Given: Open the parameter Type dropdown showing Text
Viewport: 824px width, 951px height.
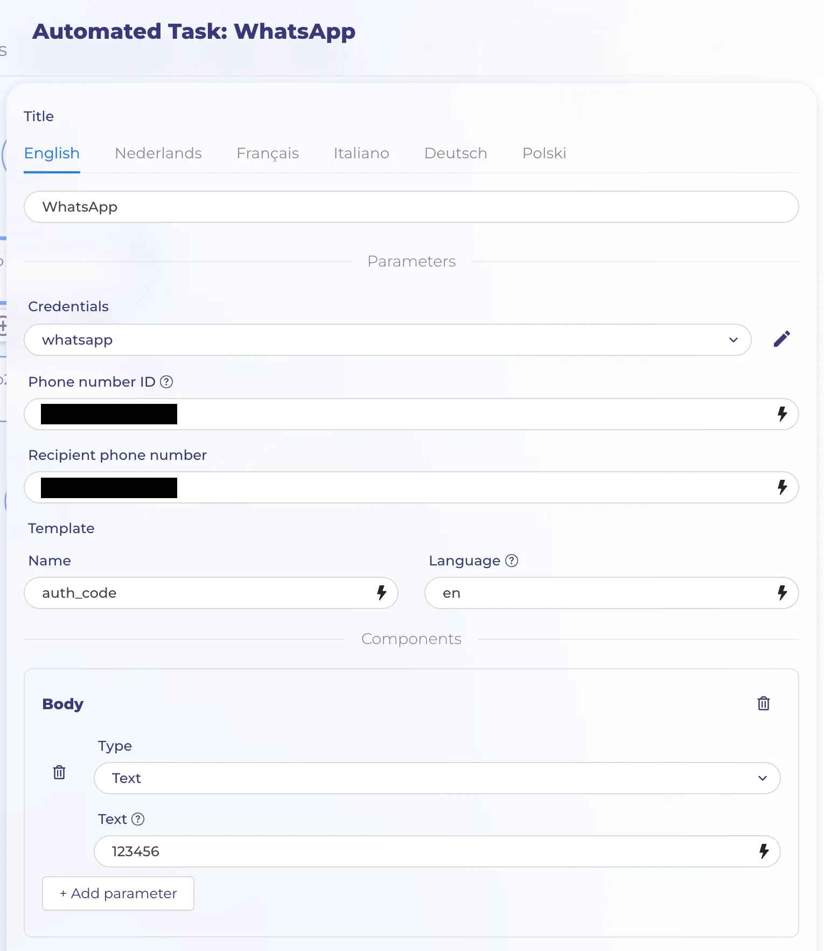Looking at the screenshot, I should [x=437, y=778].
